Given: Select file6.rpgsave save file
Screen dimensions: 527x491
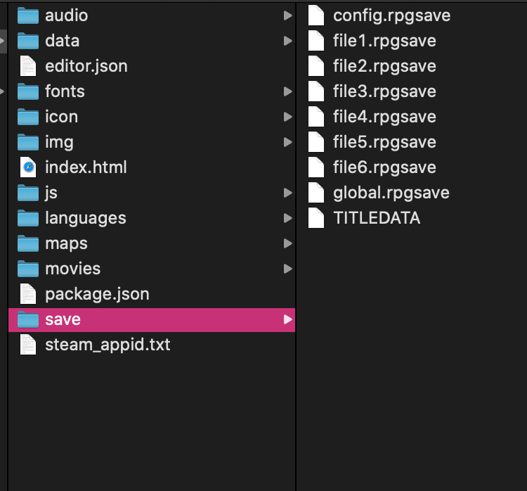Looking at the screenshot, I should tap(384, 167).
